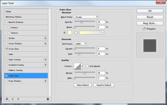
Task: Click the Noise slider handle
Action: pyautogui.click(x=75, y=27)
